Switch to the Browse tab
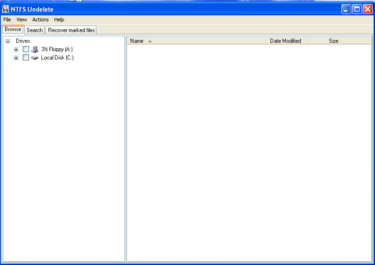 click(13, 29)
